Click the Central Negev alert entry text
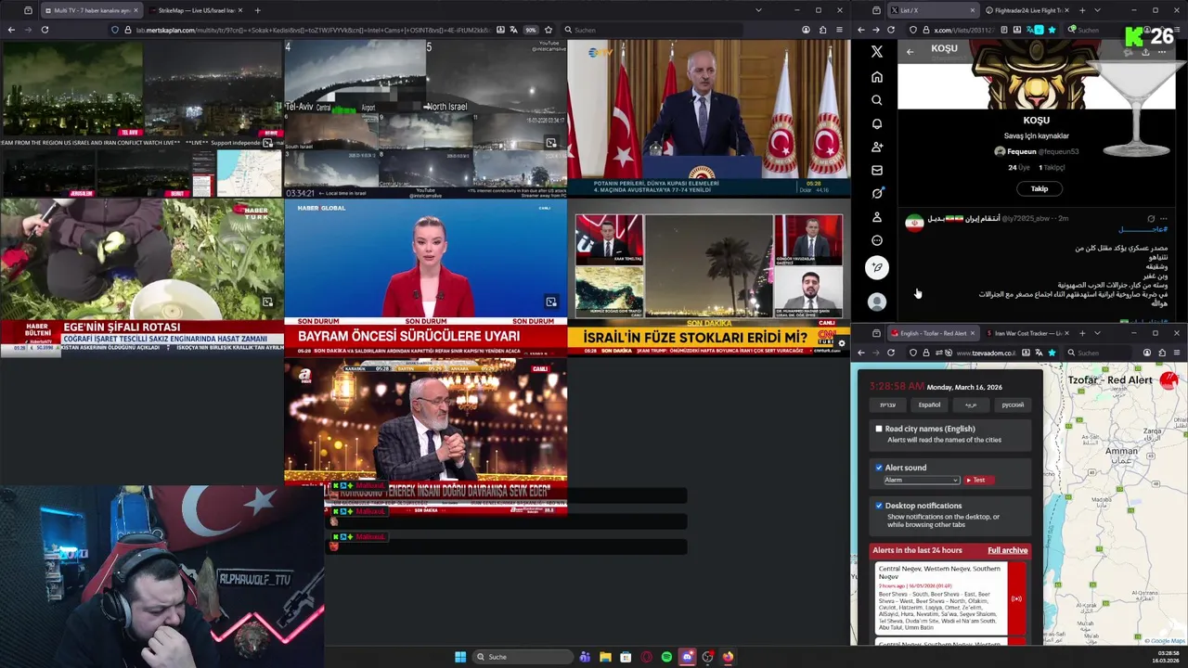1188x668 pixels. (939, 597)
